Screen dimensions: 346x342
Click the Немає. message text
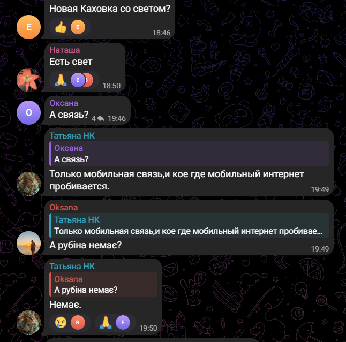click(65, 305)
